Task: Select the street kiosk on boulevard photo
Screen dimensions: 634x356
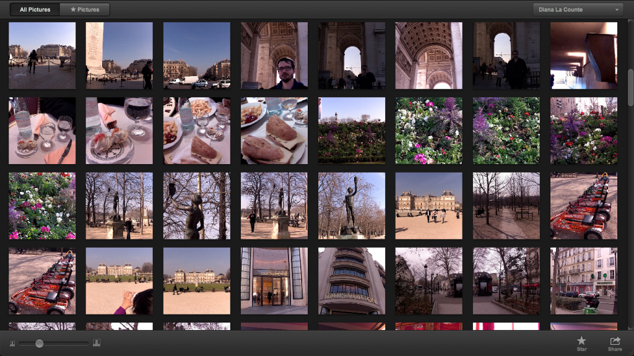Action: click(x=506, y=281)
